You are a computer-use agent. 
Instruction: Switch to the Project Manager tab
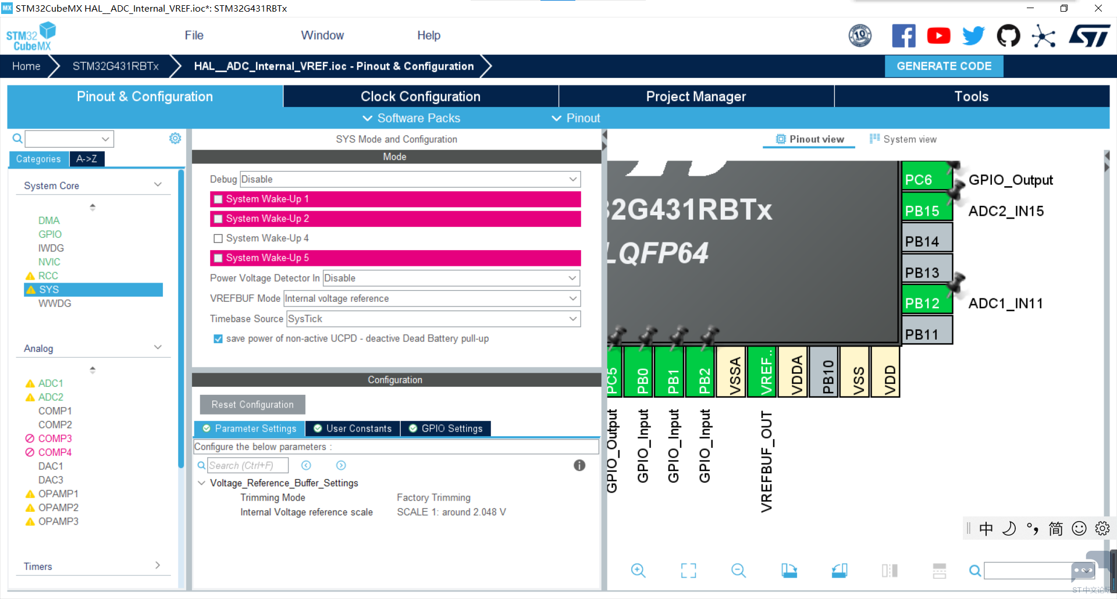(x=696, y=97)
